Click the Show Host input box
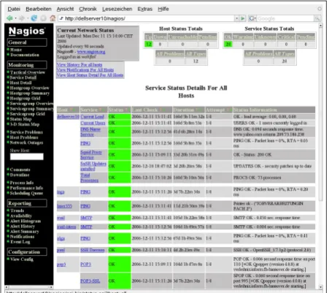 [27, 156]
